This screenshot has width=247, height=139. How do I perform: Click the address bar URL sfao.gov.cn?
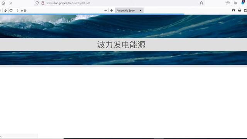[x=68, y=3]
